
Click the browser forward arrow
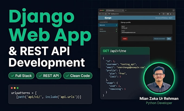click(x=103, y=14)
